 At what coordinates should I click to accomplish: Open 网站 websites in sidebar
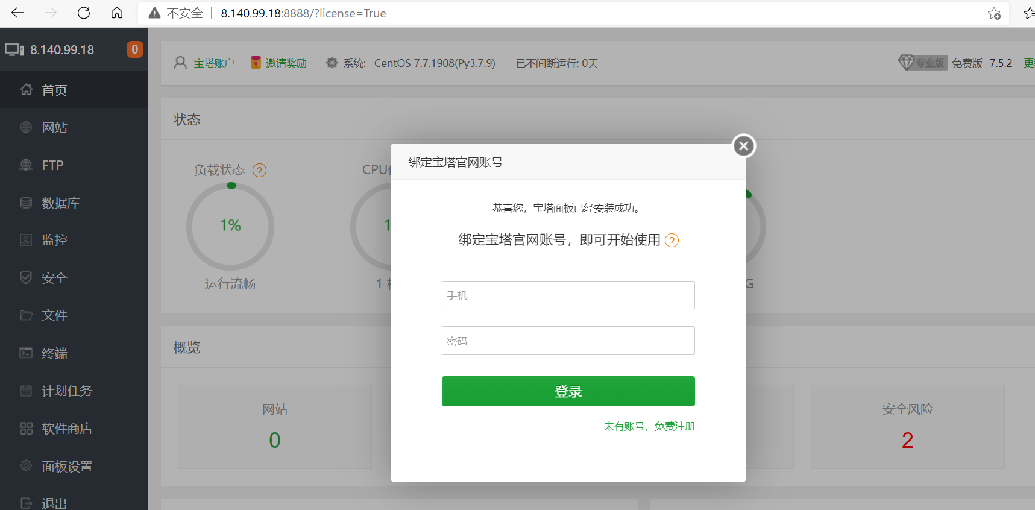point(74,127)
